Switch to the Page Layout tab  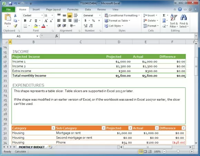pos(53,9)
